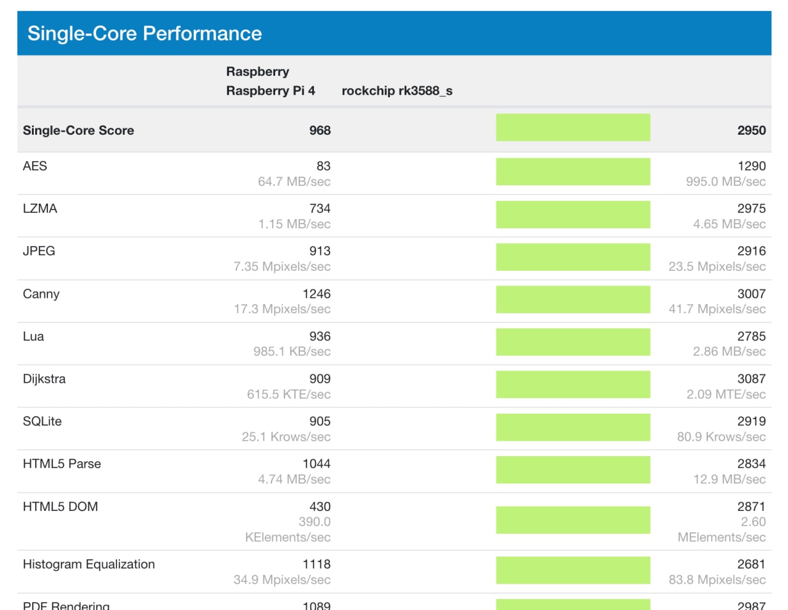Click the green bar in Single-Core Score row
The width and height of the screenshot is (788, 610).
tap(573, 127)
